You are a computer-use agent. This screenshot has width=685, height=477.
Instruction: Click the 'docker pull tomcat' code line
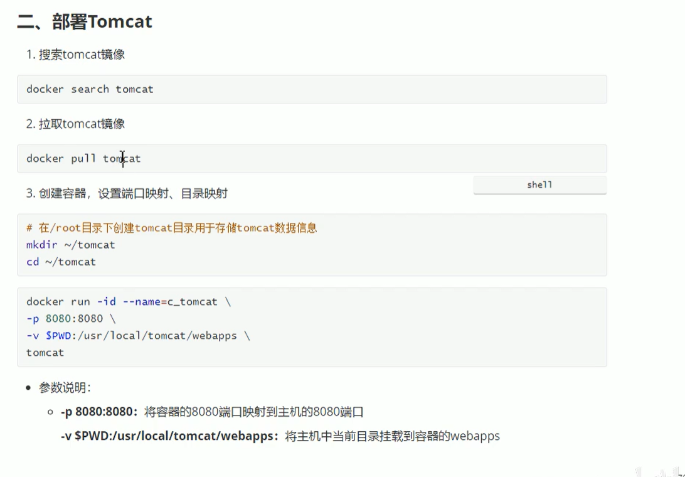pyautogui.click(x=83, y=159)
